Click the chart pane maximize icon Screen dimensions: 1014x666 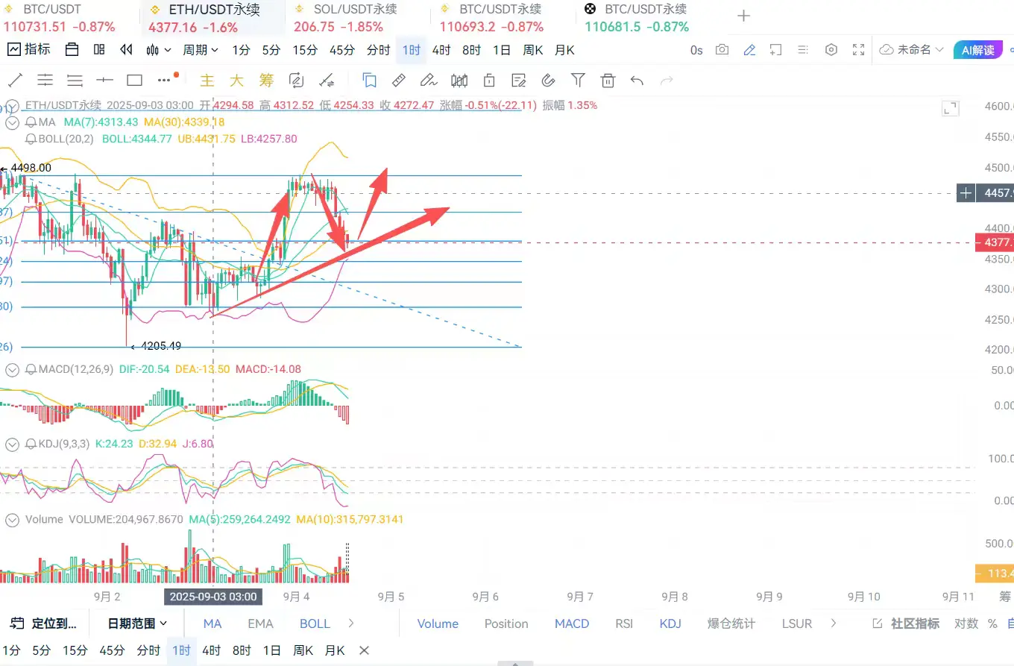pos(951,109)
